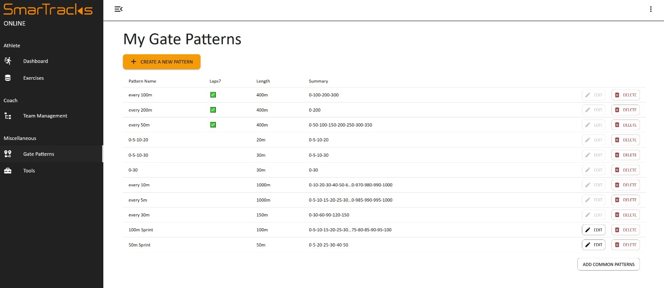The width and height of the screenshot is (664, 288).
Task: Click the Tools toolbox icon
Action: [8, 171]
